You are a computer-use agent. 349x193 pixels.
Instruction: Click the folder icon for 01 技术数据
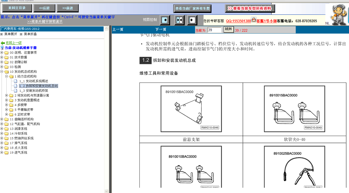pos(6,57)
